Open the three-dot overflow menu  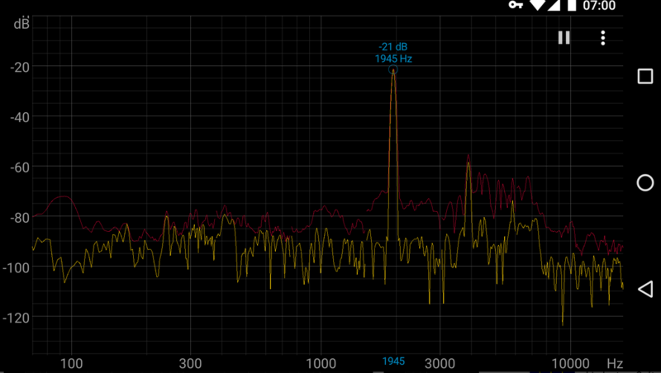tap(604, 38)
